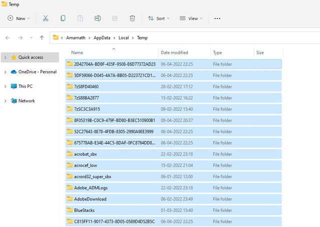320x227 pixels.
Task: Select folder 52C27643-8E78-4FDB-8305-2990A9EE3999
Action: click(173, 131)
